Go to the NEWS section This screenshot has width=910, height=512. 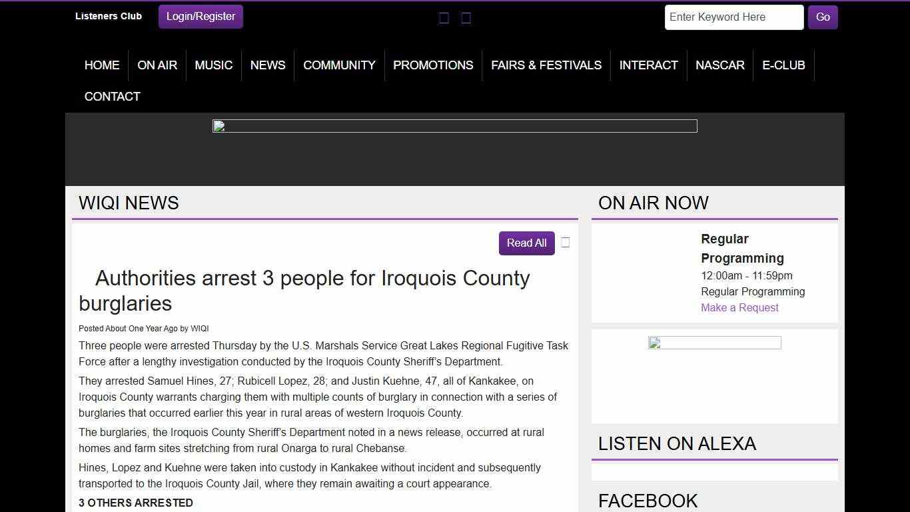pyautogui.click(x=268, y=65)
